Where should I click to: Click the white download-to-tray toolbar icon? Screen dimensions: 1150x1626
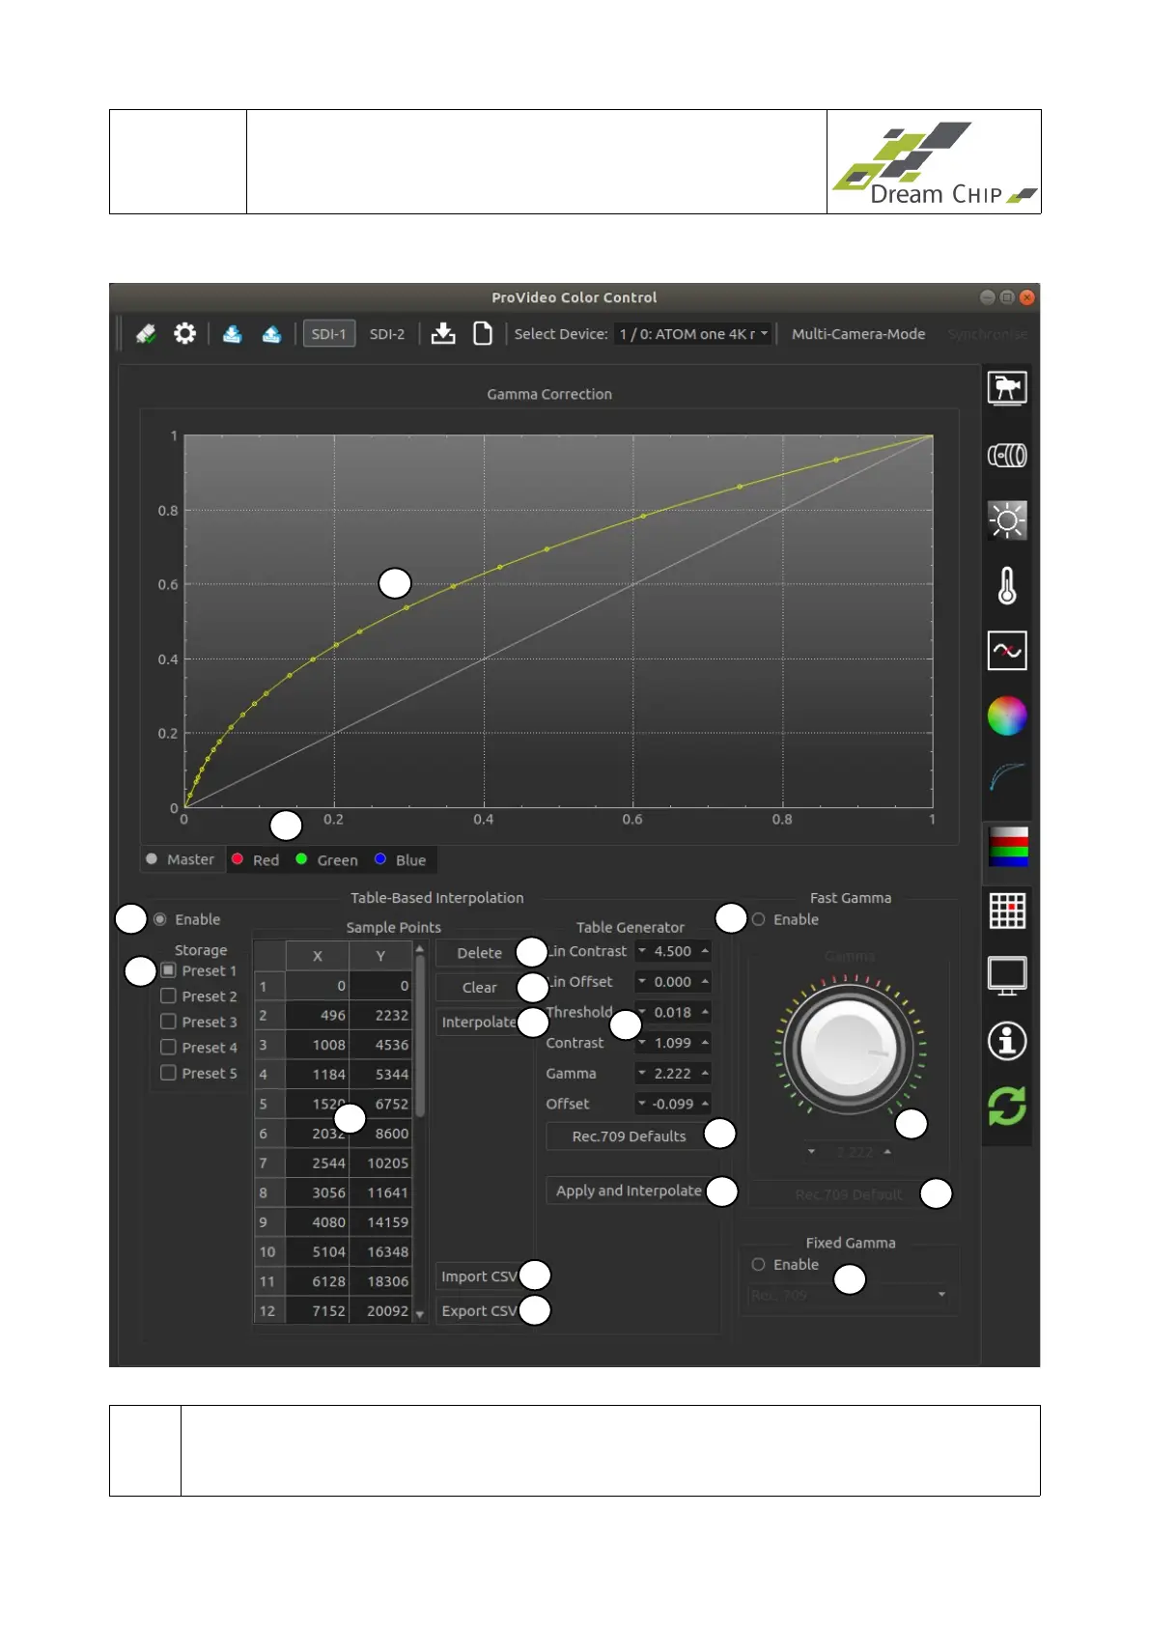coord(443,334)
